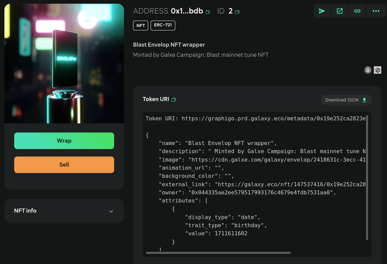This screenshot has height=264, width=387.
Task: Click the vertical scrollbar of JSON panel
Action: (367, 177)
